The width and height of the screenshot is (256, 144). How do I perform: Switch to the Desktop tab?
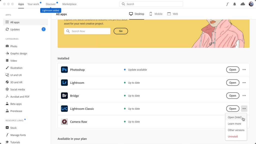point(137,14)
